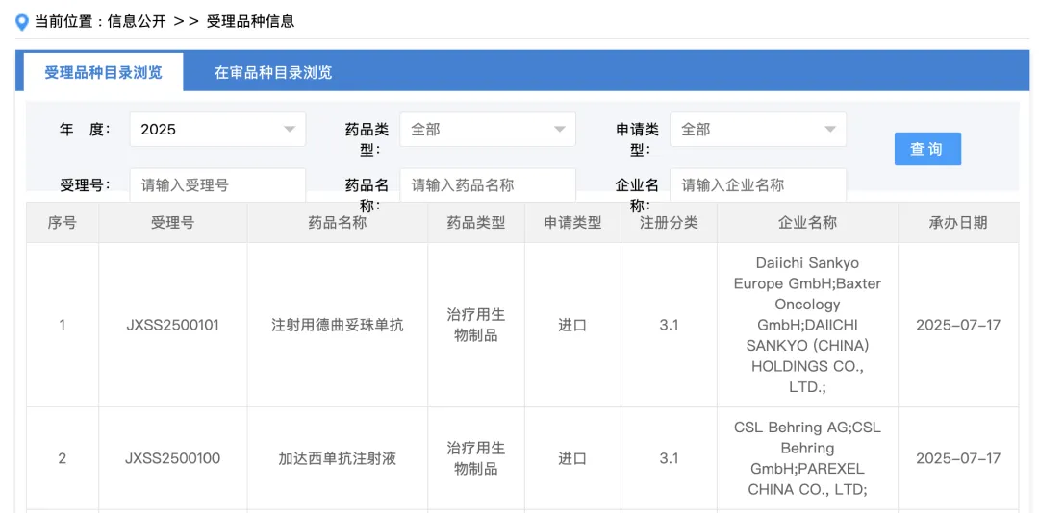Click the 承办日期 column header
Image resolution: width=1039 pixels, height=513 pixels.
tap(957, 222)
